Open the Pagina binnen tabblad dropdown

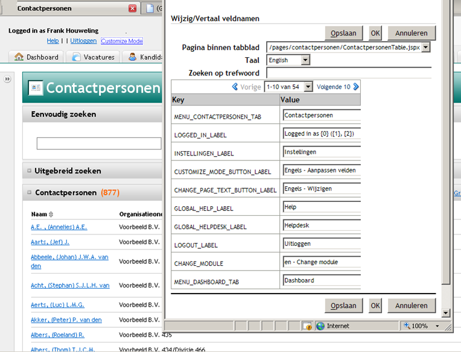point(426,47)
